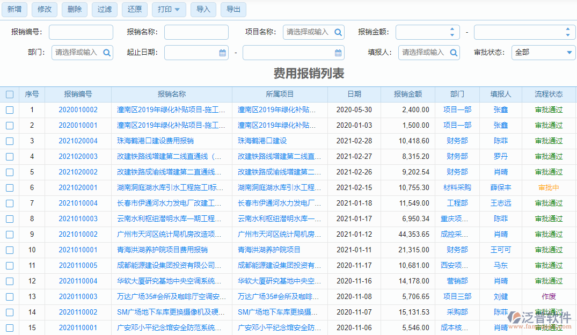The image size is (577, 335).
Task: Toggle the select-all checkbox in table header
Action: click(x=10, y=94)
